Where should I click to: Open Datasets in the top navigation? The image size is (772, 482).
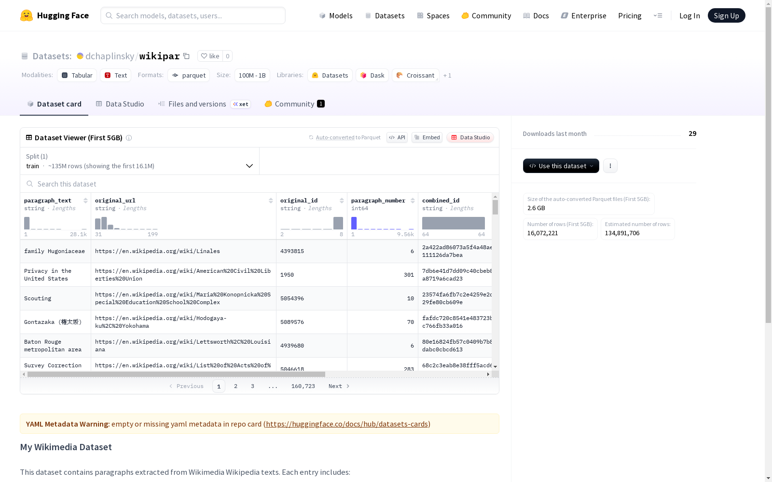[385, 15]
